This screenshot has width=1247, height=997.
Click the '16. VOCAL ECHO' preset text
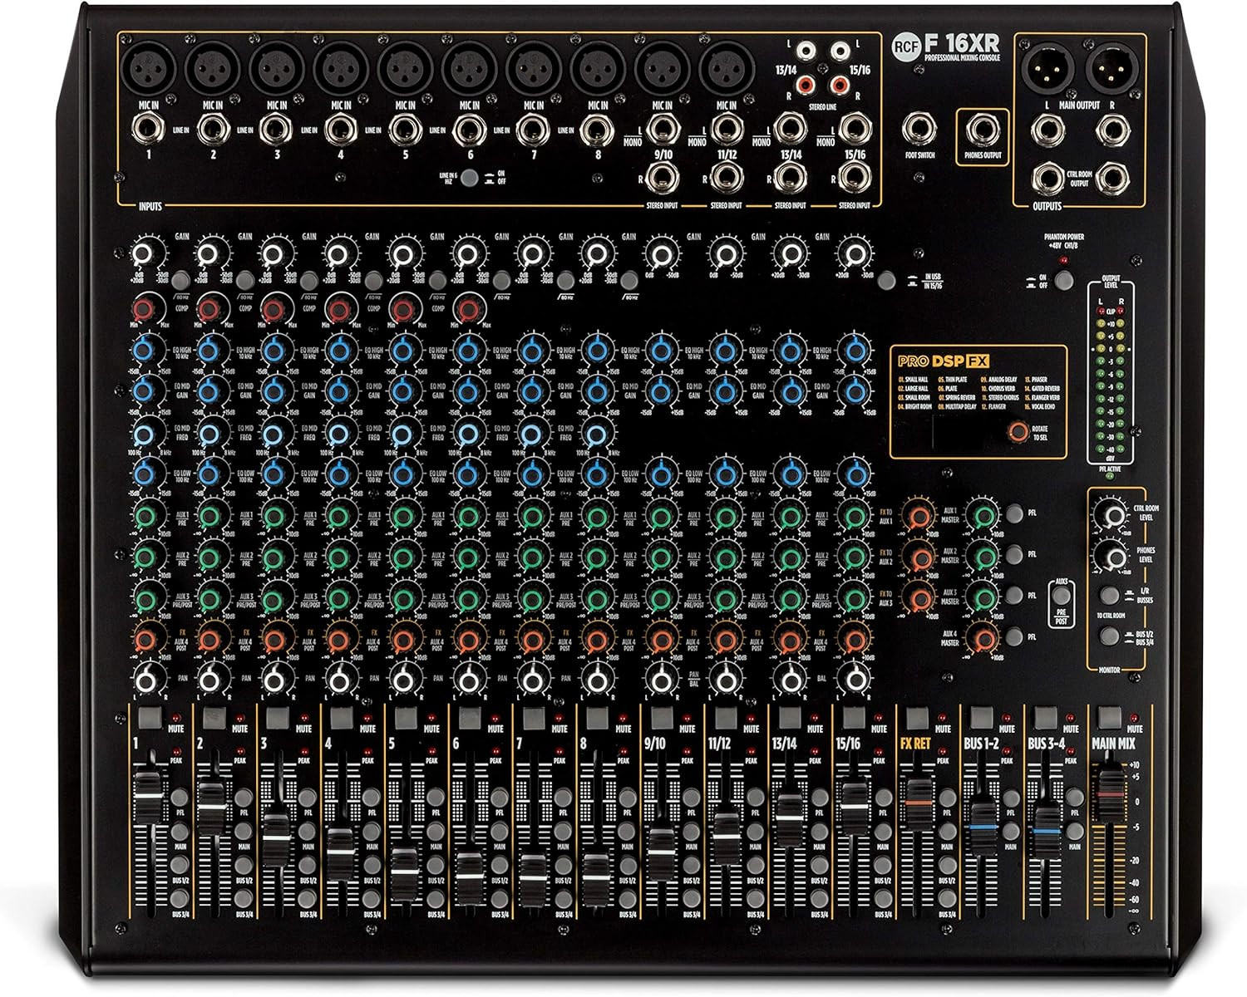[x=1042, y=407]
